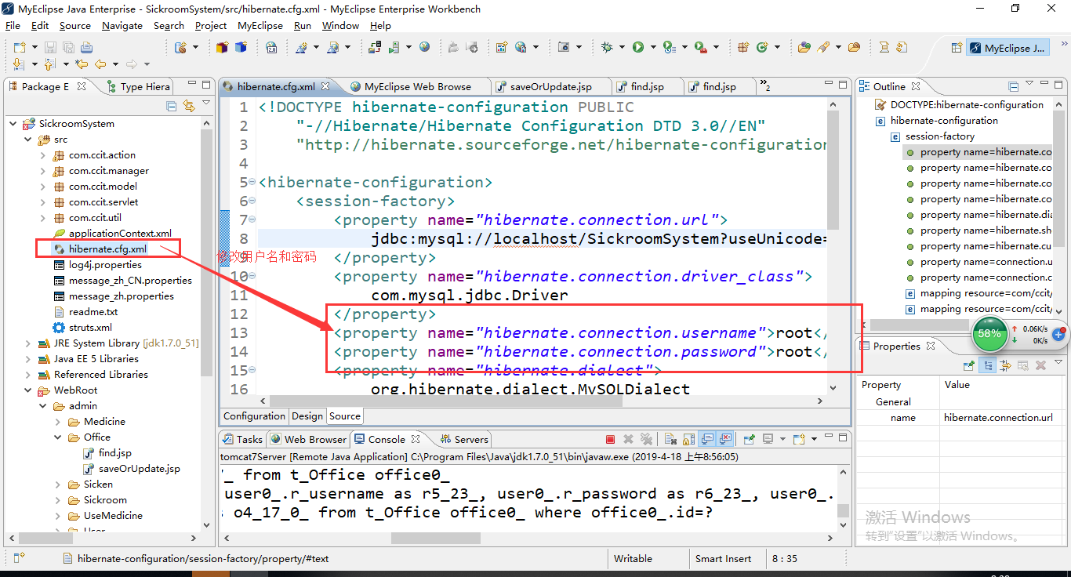Click the Debug bug icon
Viewport: 1071px width, 577px height.
click(607, 48)
